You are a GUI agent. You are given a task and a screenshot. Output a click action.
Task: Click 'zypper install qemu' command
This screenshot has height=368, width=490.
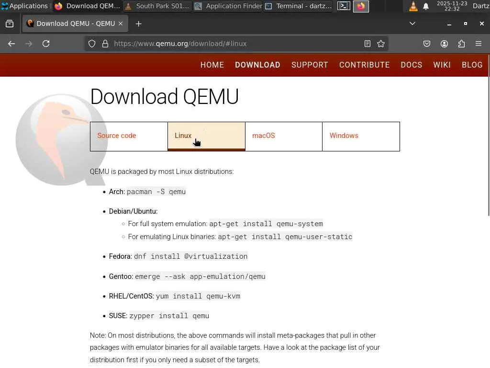point(169,316)
